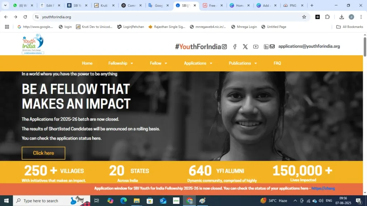Open Task View on the taskbar
The image size is (367, 206).
point(96,201)
